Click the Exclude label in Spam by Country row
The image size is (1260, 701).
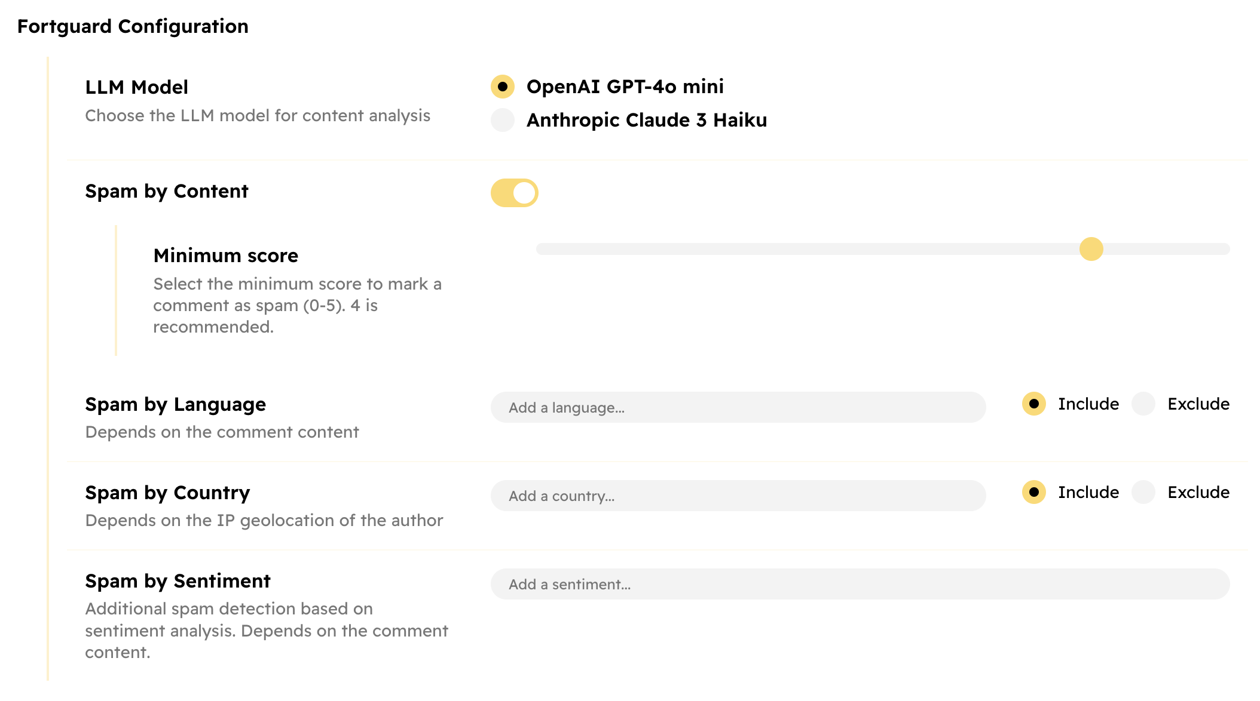click(x=1198, y=492)
